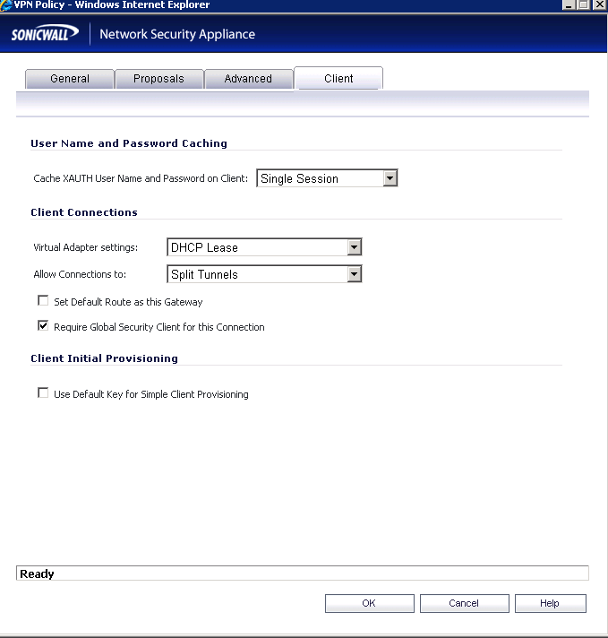Click the Client tab
This screenshot has height=638, width=608.
(x=338, y=78)
